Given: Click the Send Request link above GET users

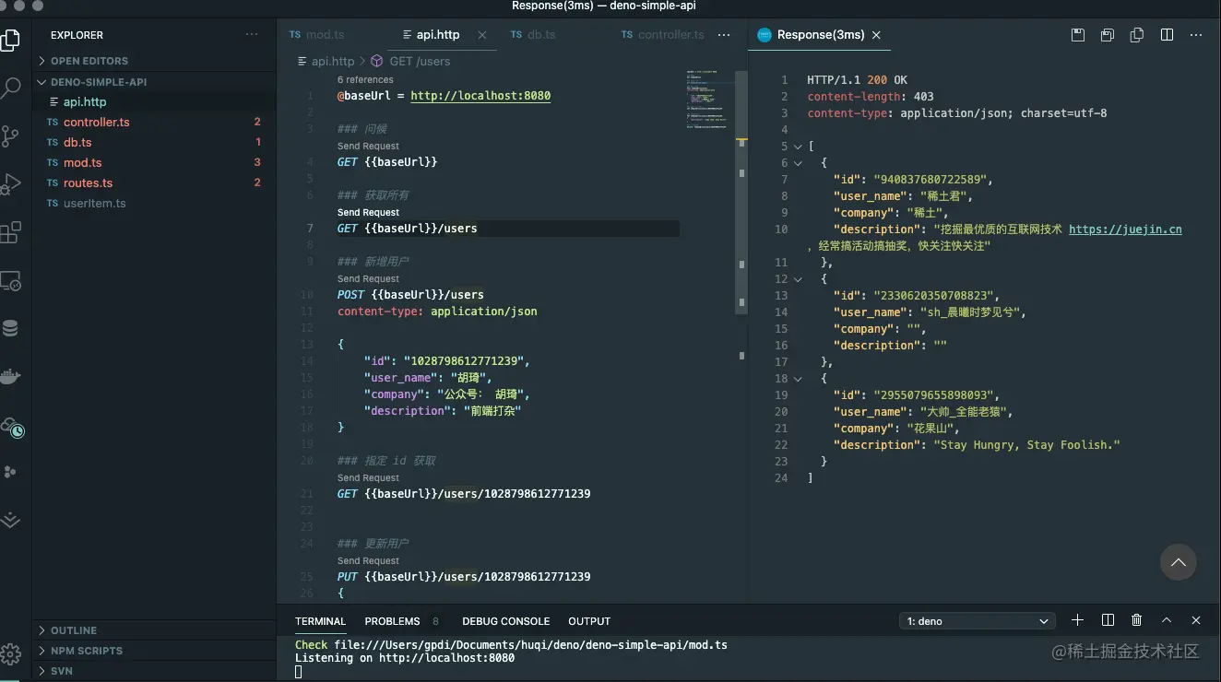Looking at the screenshot, I should 367,212.
